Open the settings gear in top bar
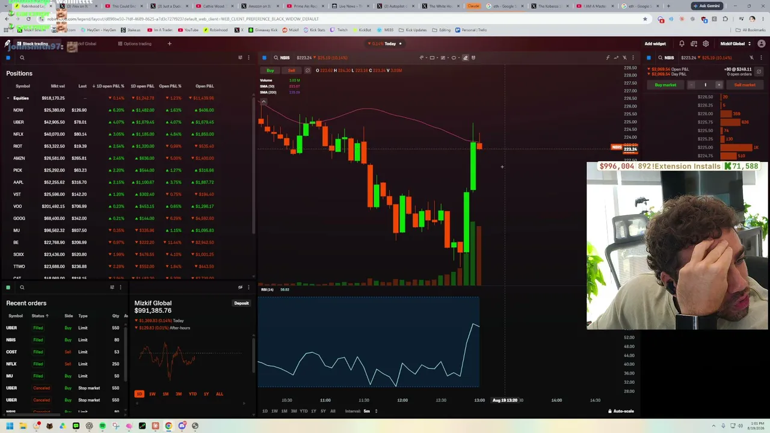Screen dimensions: 770x433 706,44
